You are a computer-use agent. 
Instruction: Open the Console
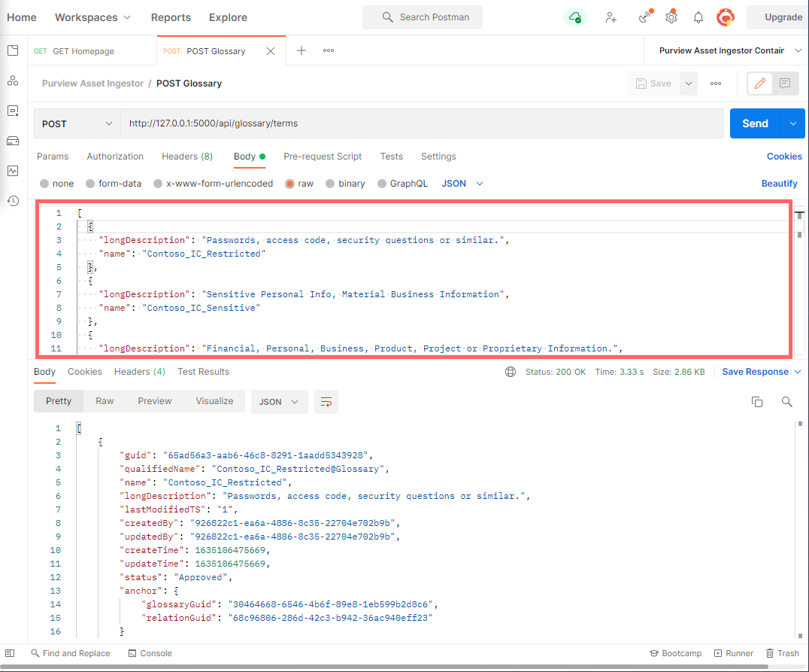(x=150, y=653)
